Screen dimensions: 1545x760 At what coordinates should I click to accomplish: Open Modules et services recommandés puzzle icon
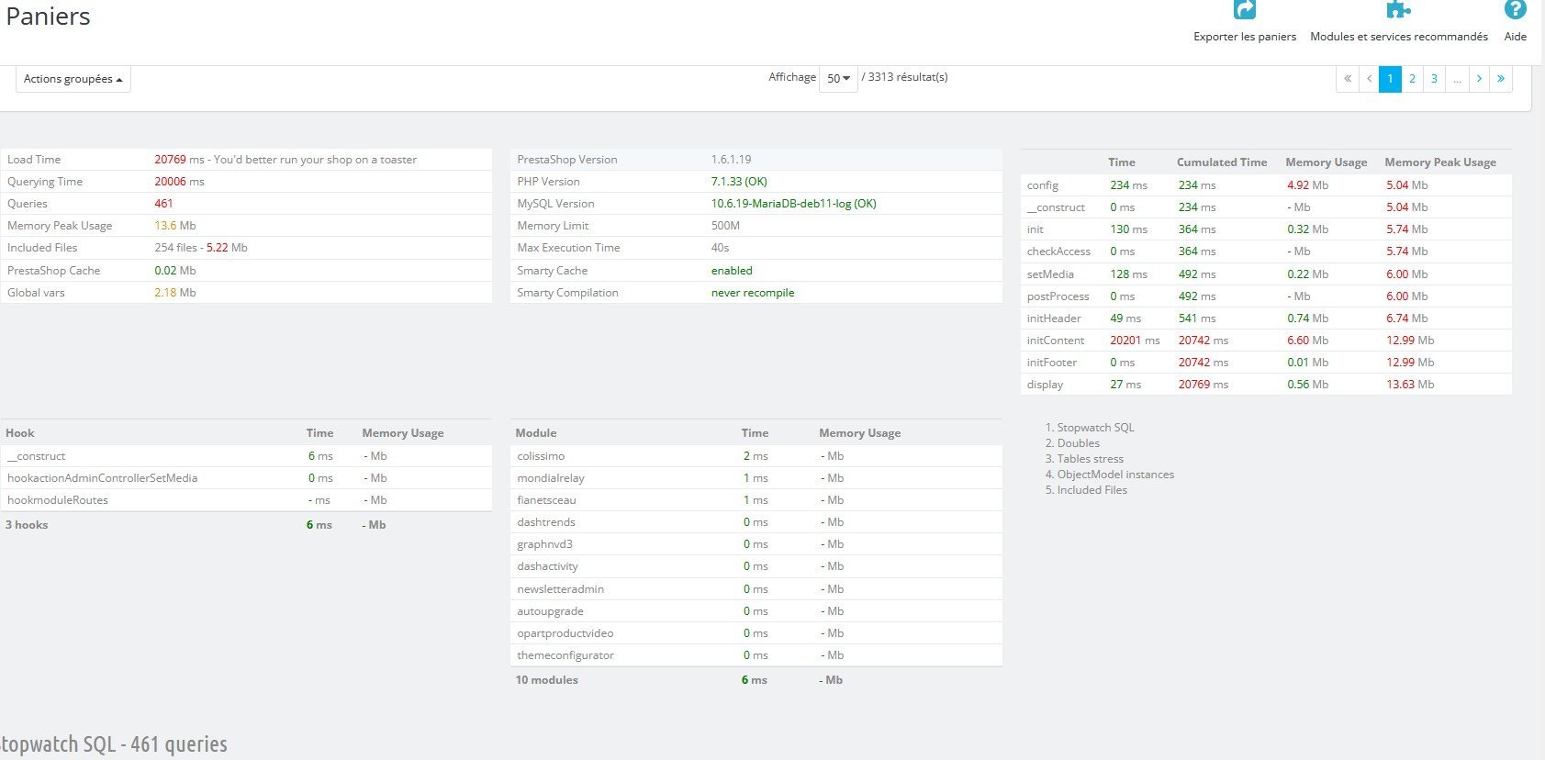(1398, 11)
